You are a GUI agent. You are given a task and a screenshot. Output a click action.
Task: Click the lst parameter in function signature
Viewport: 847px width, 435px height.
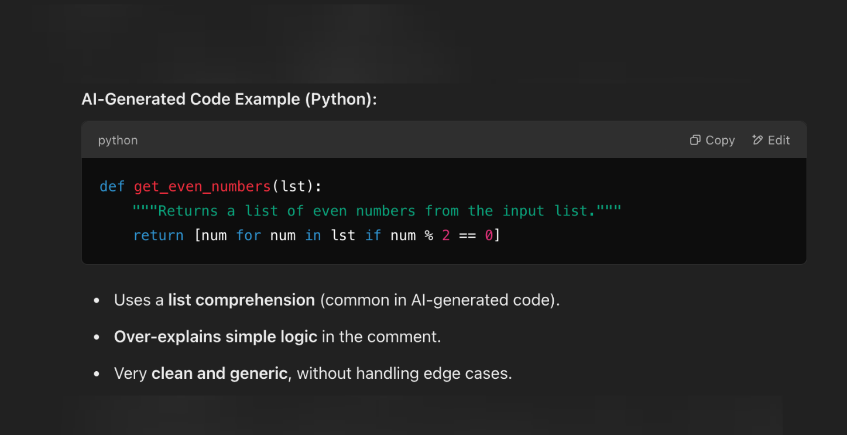coord(293,187)
